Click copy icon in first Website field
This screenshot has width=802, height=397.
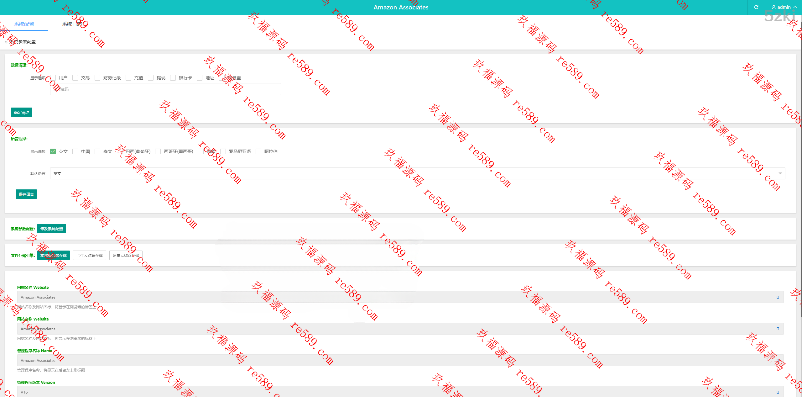tap(778, 297)
